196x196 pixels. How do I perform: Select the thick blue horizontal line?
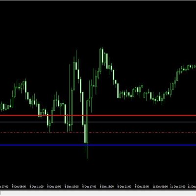pos(98,145)
